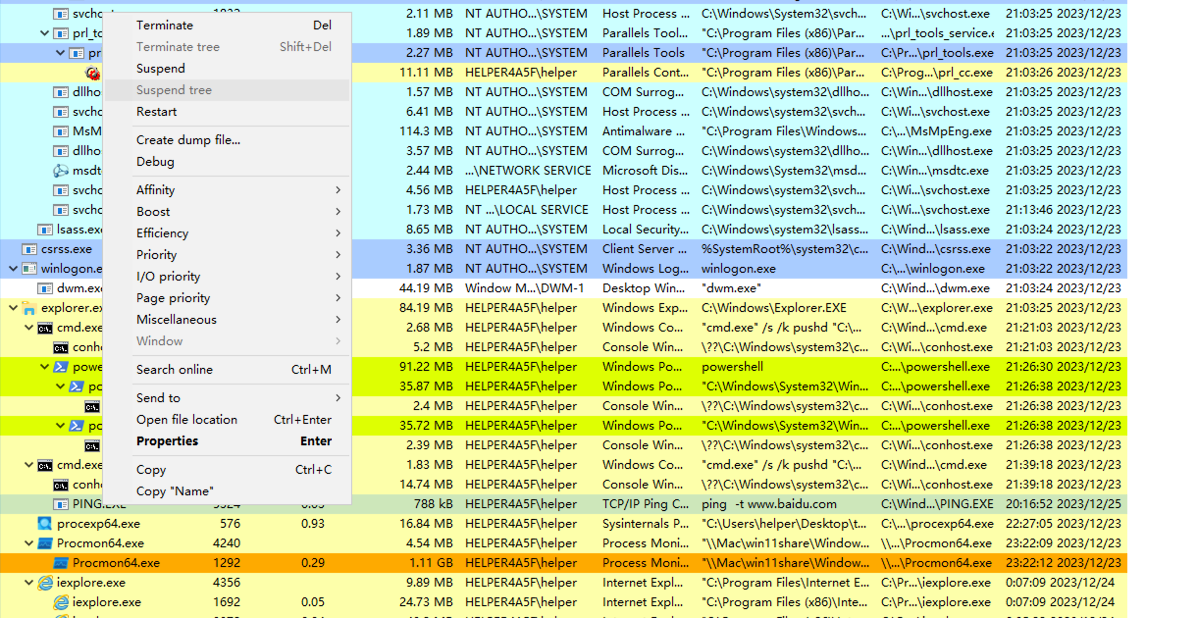This screenshot has width=1198, height=618.
Task: Choose Suspend from the context menu
Action: (228, 68)
